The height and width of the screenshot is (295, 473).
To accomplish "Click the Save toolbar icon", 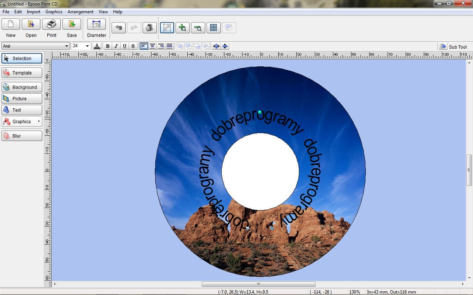I will point(72,24).
